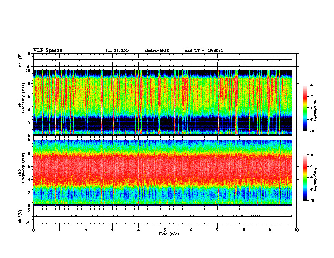Click the "-6" label on ch.2 colorbar

point(312,155)
